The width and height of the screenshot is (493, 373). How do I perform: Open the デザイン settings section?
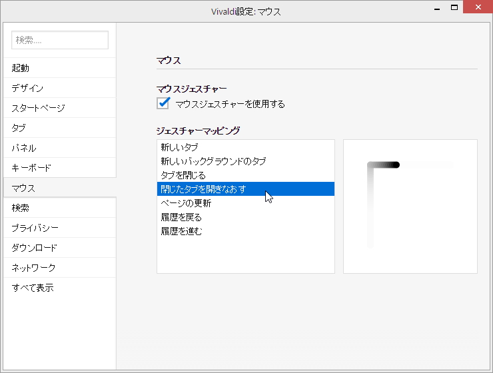point(60,88)
